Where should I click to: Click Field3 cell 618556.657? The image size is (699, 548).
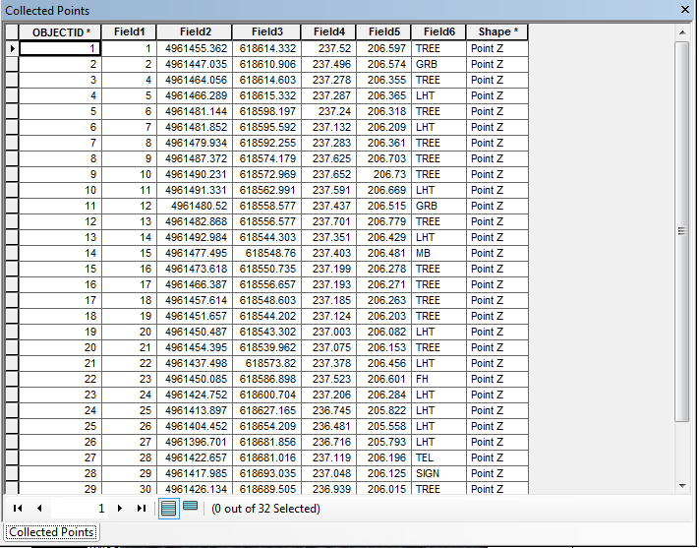(x=266, y=284)
